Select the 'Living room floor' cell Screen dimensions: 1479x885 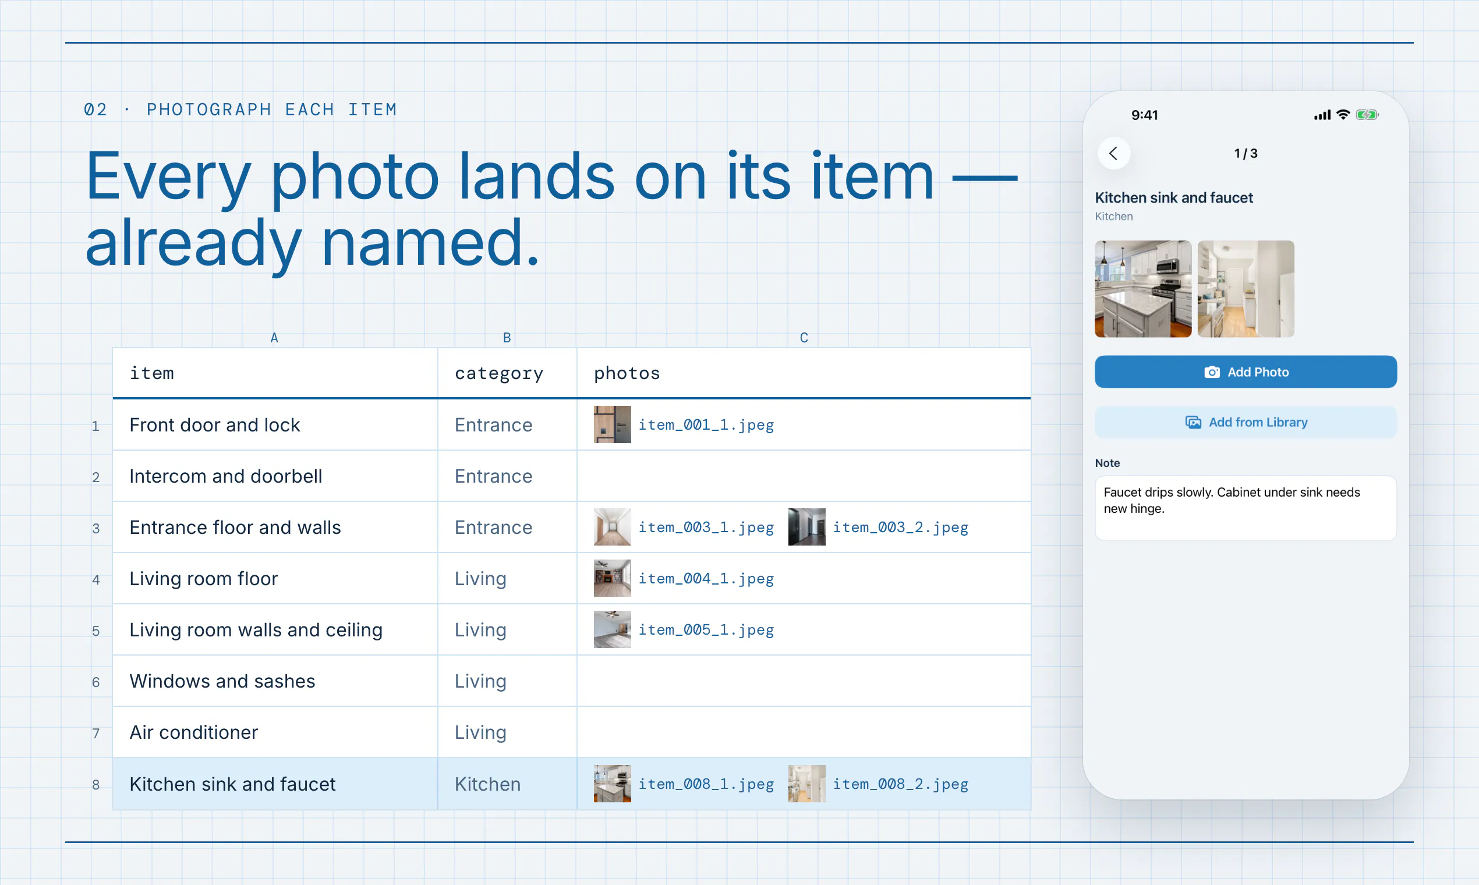pyautogui.click(x=275, y=579)
